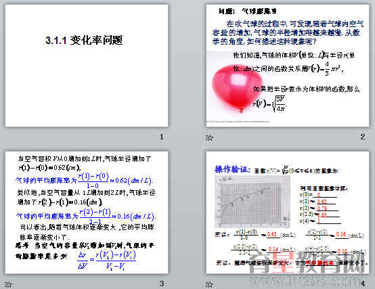This screenshot has height=289, width=375.
Task: Click the slide number 2 label
Action: pos(363,137)
